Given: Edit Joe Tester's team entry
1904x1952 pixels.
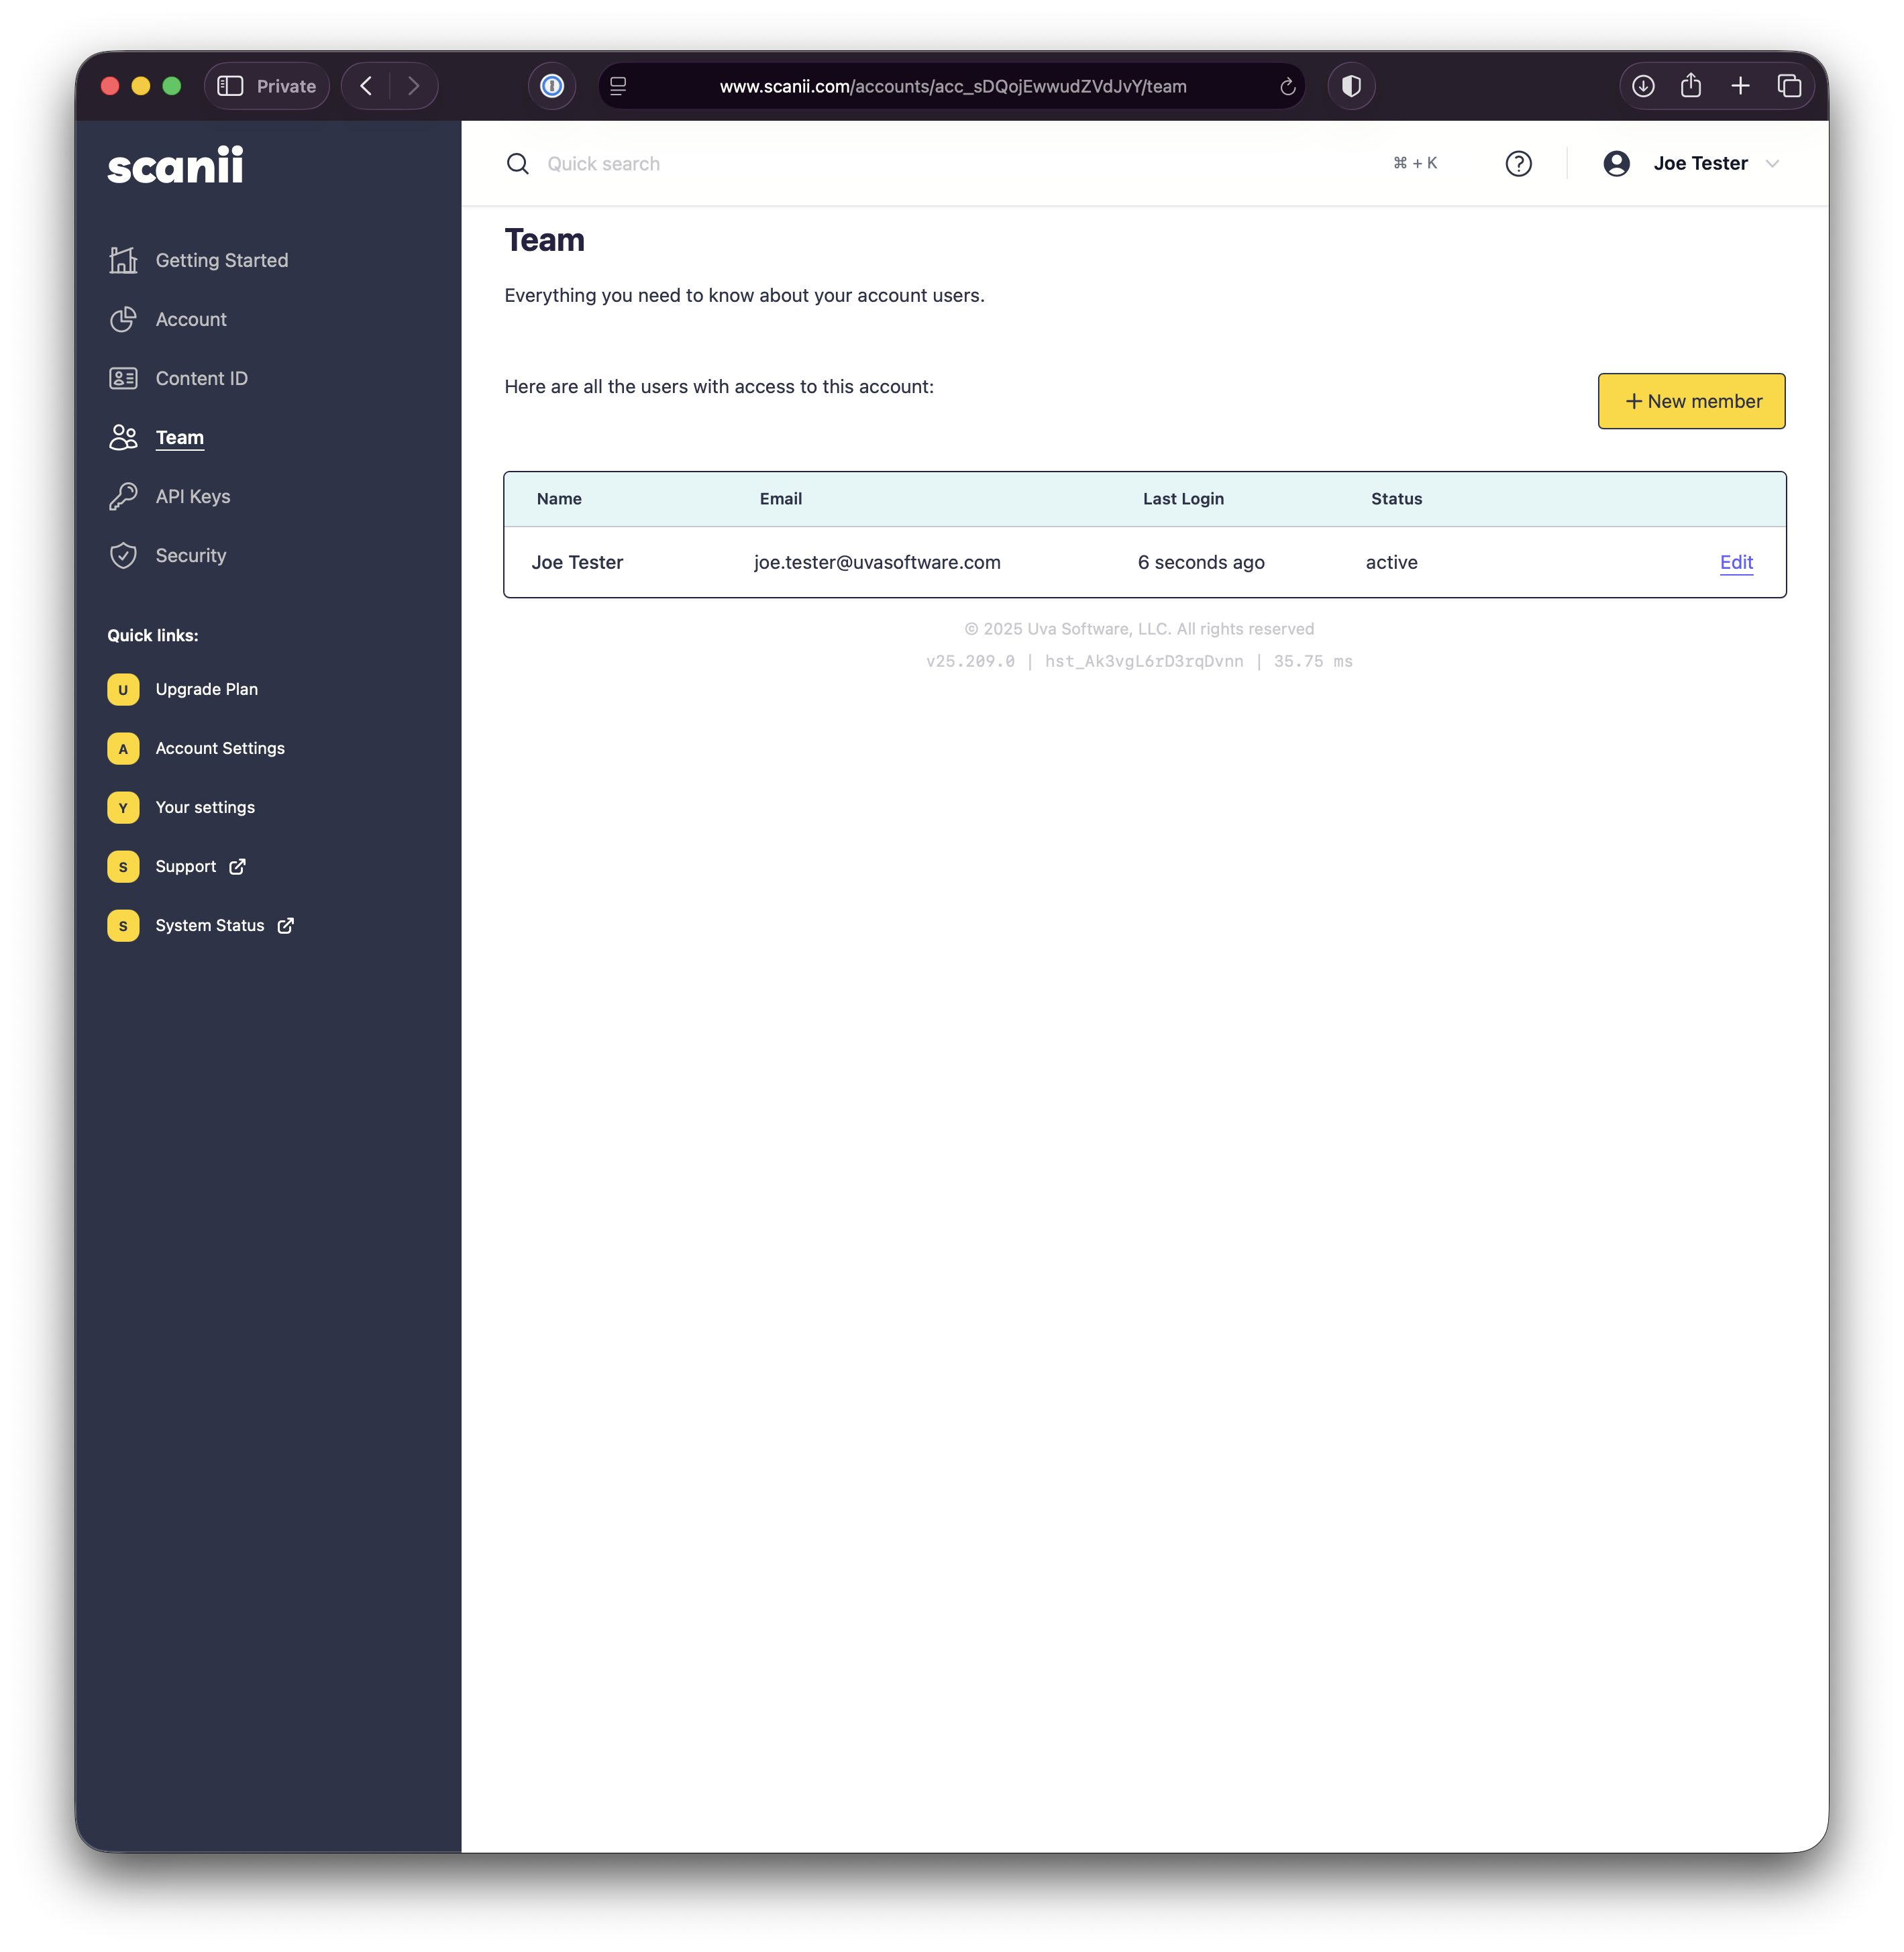Looking at the screenshot, I should [x=1736, y=562].
